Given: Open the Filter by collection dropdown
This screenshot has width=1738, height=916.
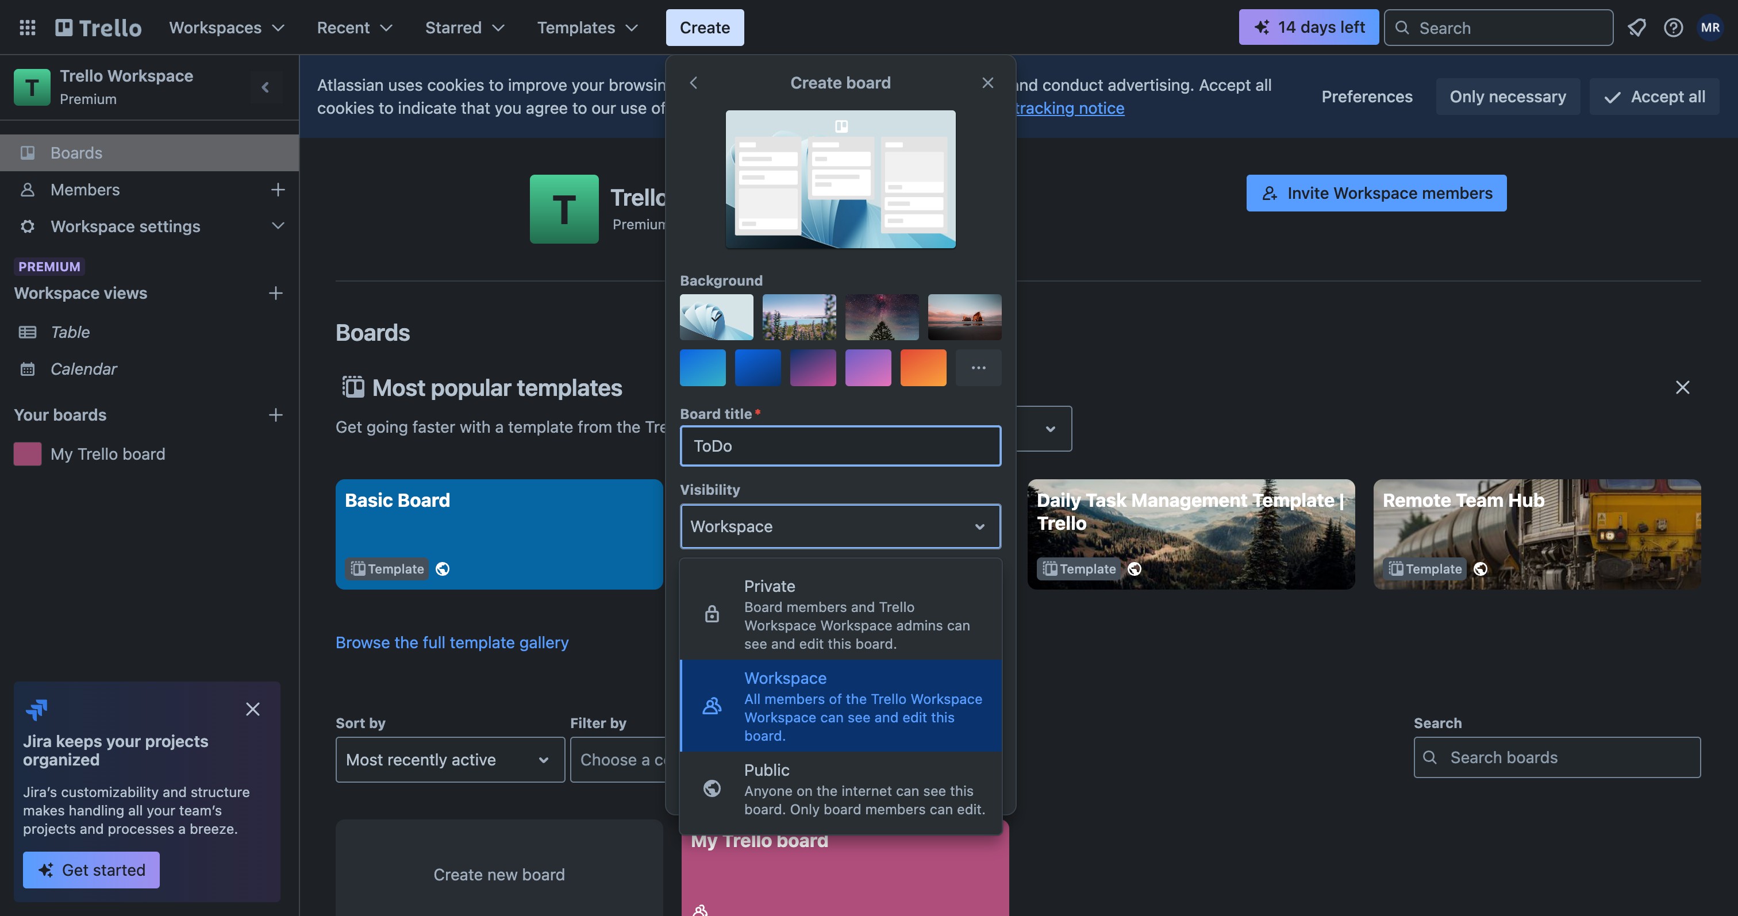Looking at the screenshot, I should 618,760.
